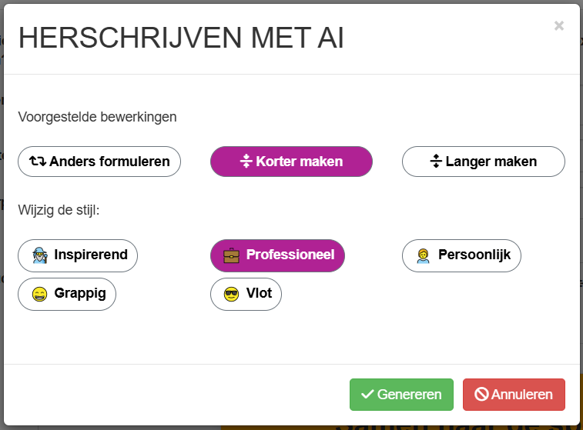Image resolution: width=583 pixels, height=430 pixels.
Task: Click the red Annuleren button
Action: 514,395
